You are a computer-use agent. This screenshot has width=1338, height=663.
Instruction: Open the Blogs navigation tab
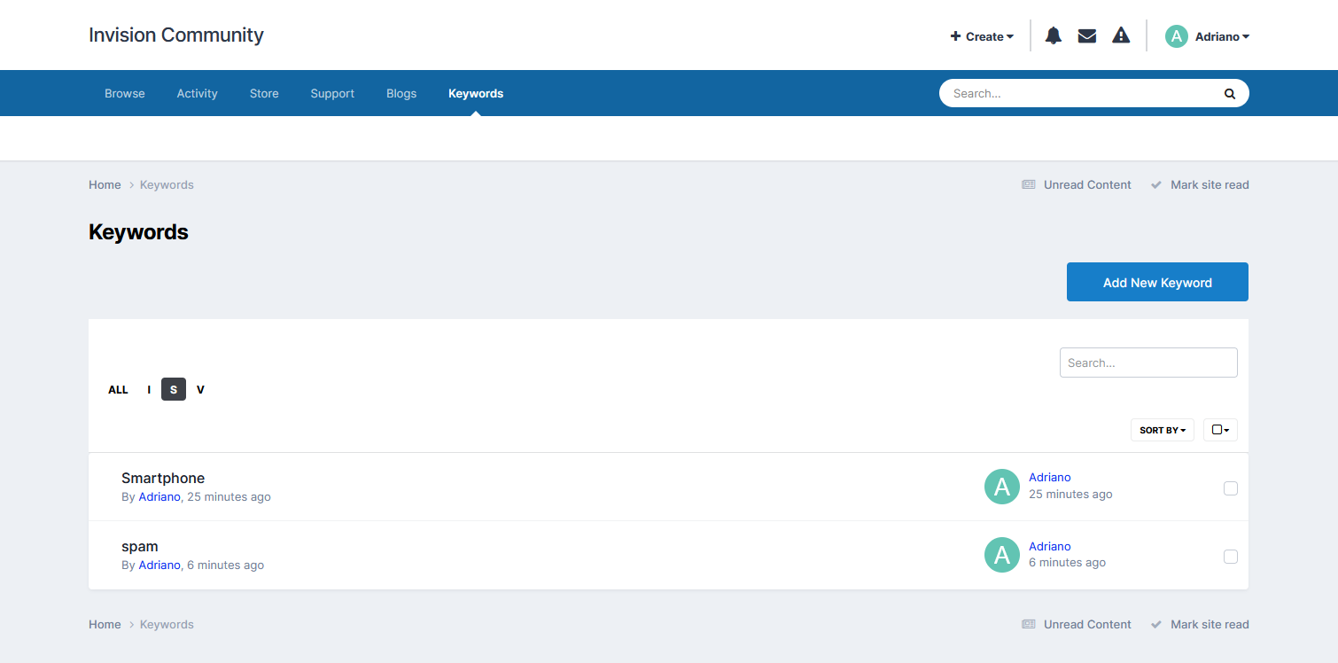coord(401,93)
